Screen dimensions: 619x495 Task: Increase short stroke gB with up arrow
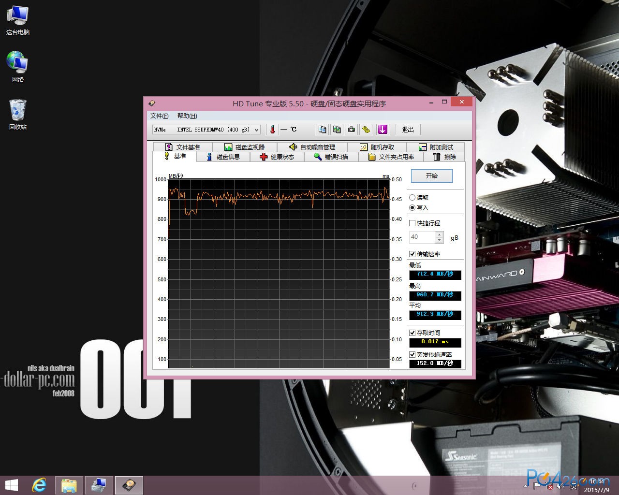pyautogui.click(x=439, y=234)
